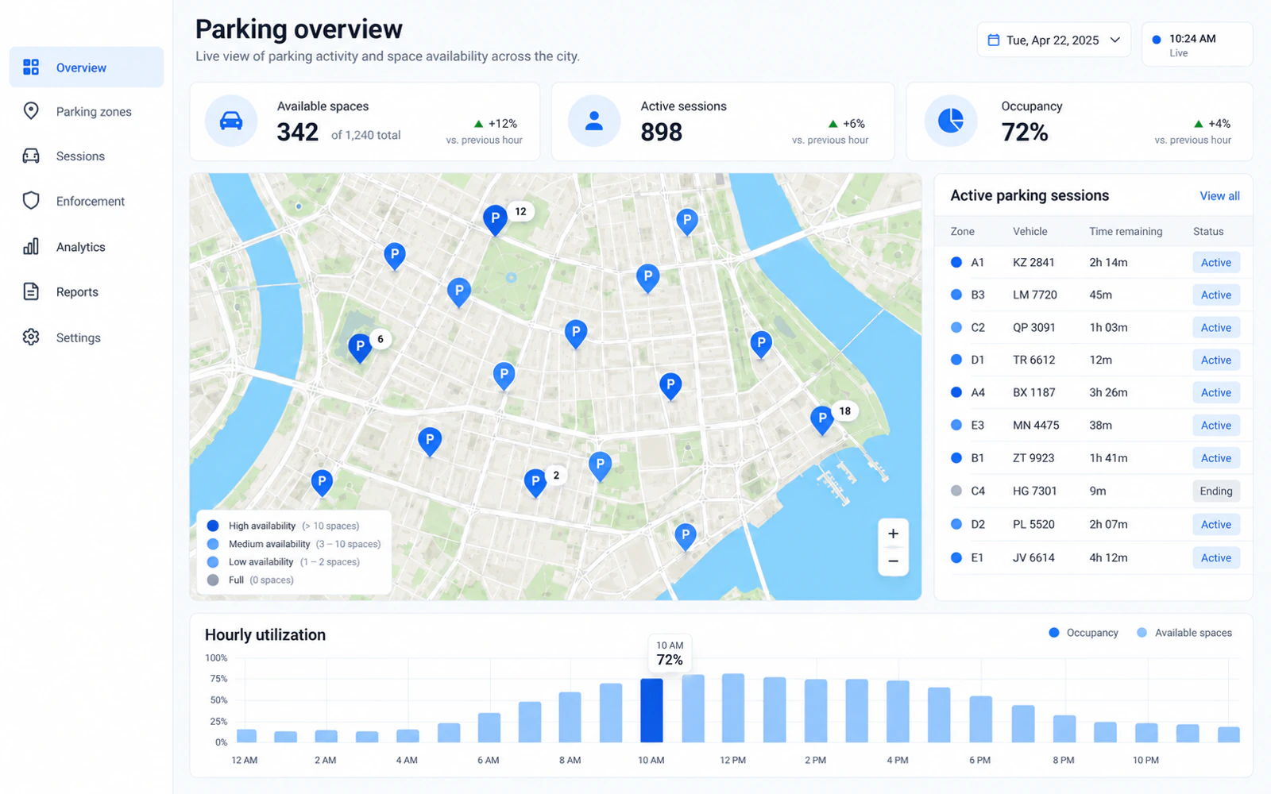The image size is (1271, 794).
Task: Click the green up arrow beside +12%
Action: click(x=478, y=124)
